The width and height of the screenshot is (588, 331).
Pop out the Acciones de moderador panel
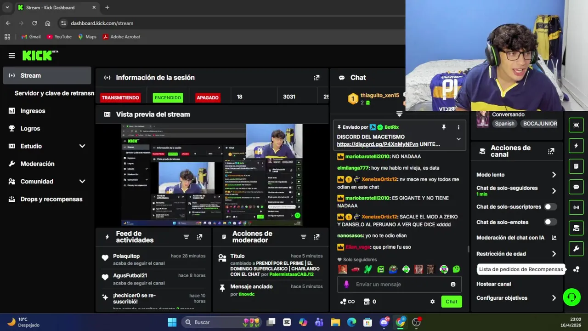[x=317, y=237]
